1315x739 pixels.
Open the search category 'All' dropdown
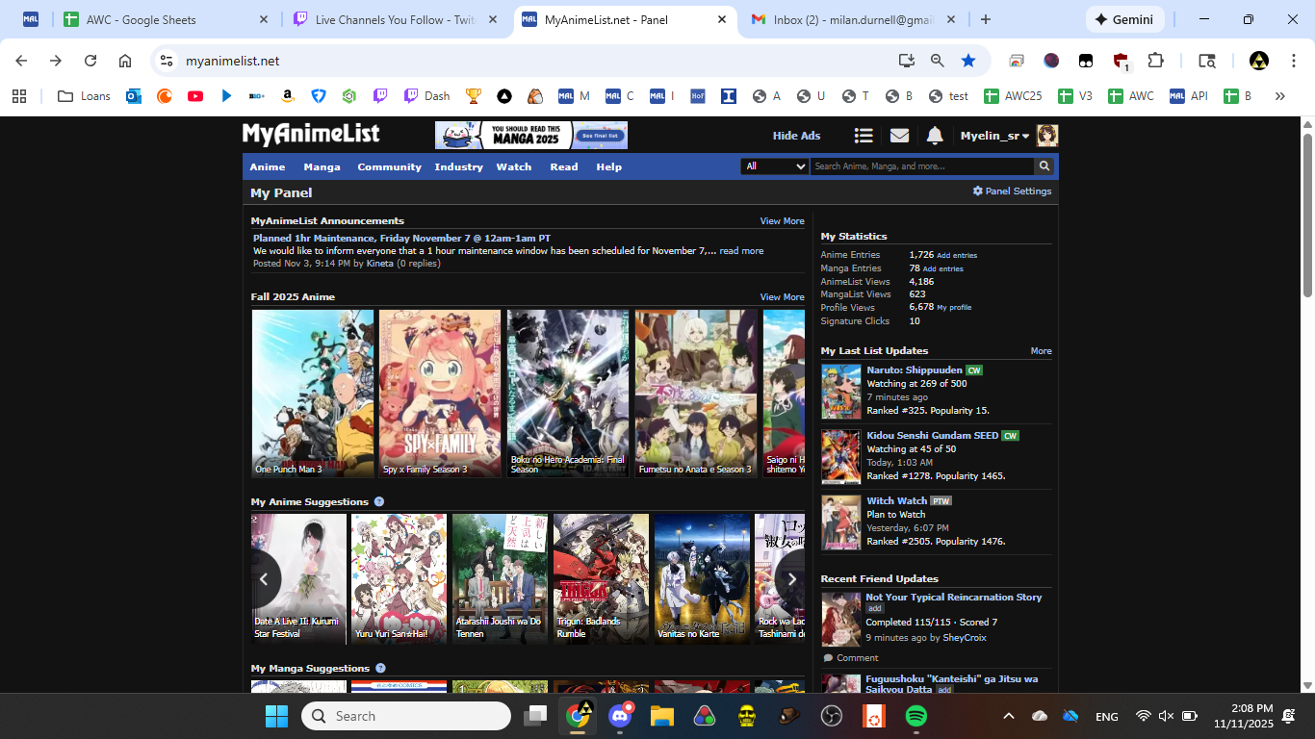point(775,166)
